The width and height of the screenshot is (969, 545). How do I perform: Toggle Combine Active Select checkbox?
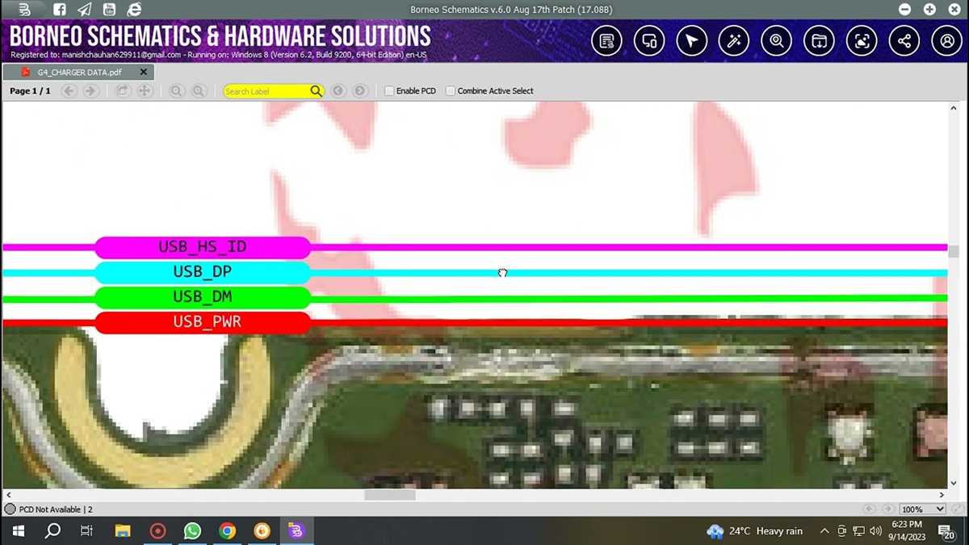click(451, 91)
